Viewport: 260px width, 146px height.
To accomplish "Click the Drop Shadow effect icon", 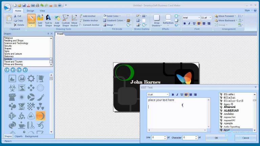I will [156, 20].
